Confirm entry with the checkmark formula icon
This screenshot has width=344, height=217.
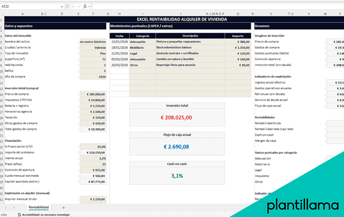(x=79, y=6)
